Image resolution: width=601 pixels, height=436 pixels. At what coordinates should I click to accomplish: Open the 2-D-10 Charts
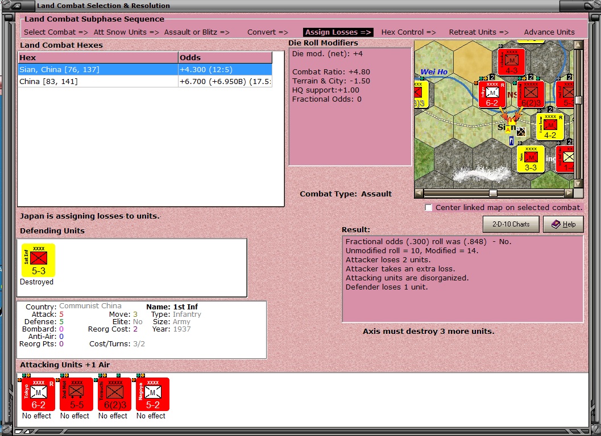pyautogui.click(x=511, y=224)
